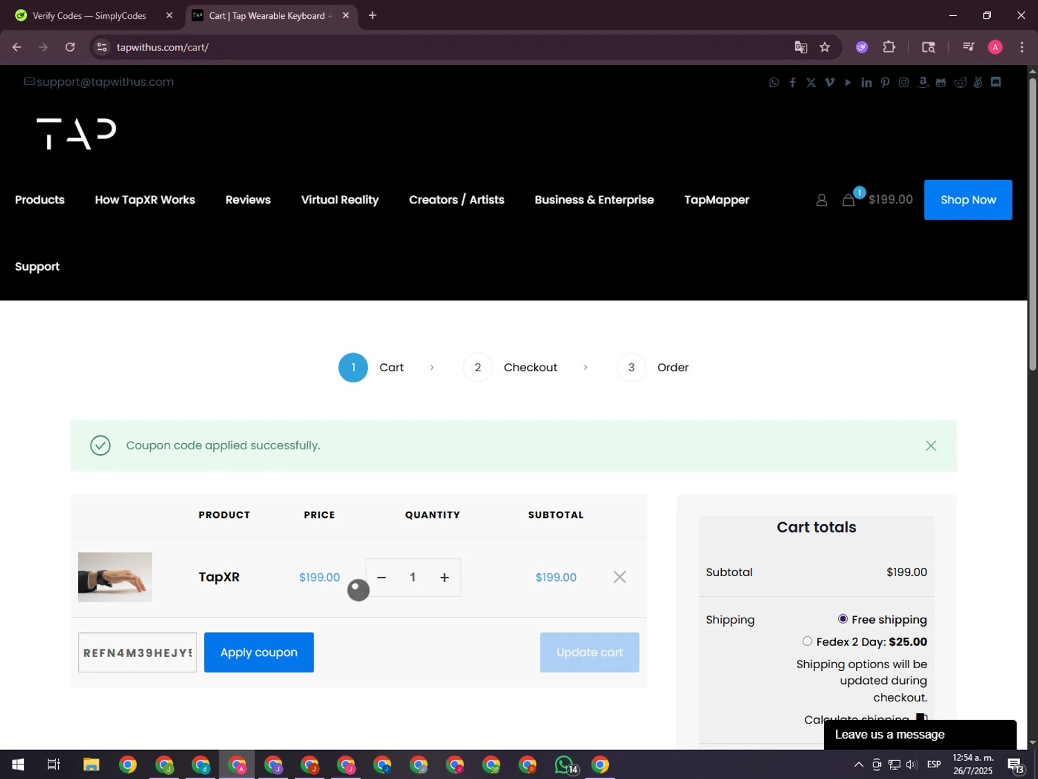Open Business & Enterprise menu item

coord(594,200)
